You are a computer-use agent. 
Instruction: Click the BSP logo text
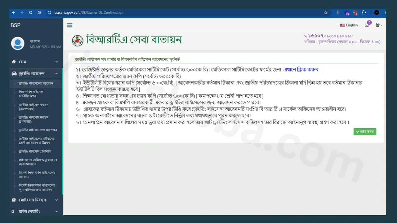[x=16, y=25]
